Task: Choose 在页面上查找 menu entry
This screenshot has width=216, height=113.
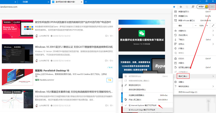Action: [194, 67]
